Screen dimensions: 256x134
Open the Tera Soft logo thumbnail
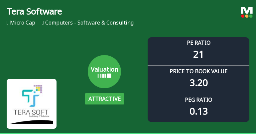click(x=32, y=103)
